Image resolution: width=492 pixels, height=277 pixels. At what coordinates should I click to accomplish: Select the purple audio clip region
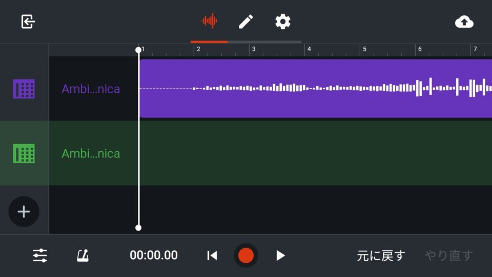pyautogui.click(x=315, y=89)
